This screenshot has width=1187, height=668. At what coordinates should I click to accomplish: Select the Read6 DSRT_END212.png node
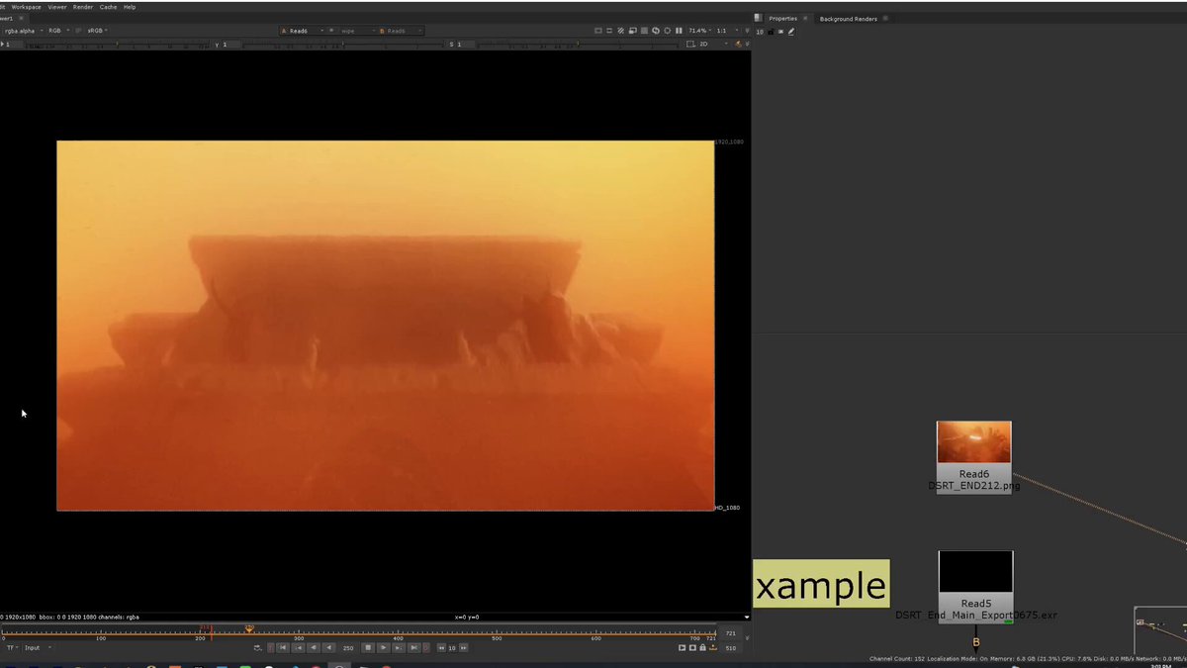pyautogui.click(x=974, y=458)
